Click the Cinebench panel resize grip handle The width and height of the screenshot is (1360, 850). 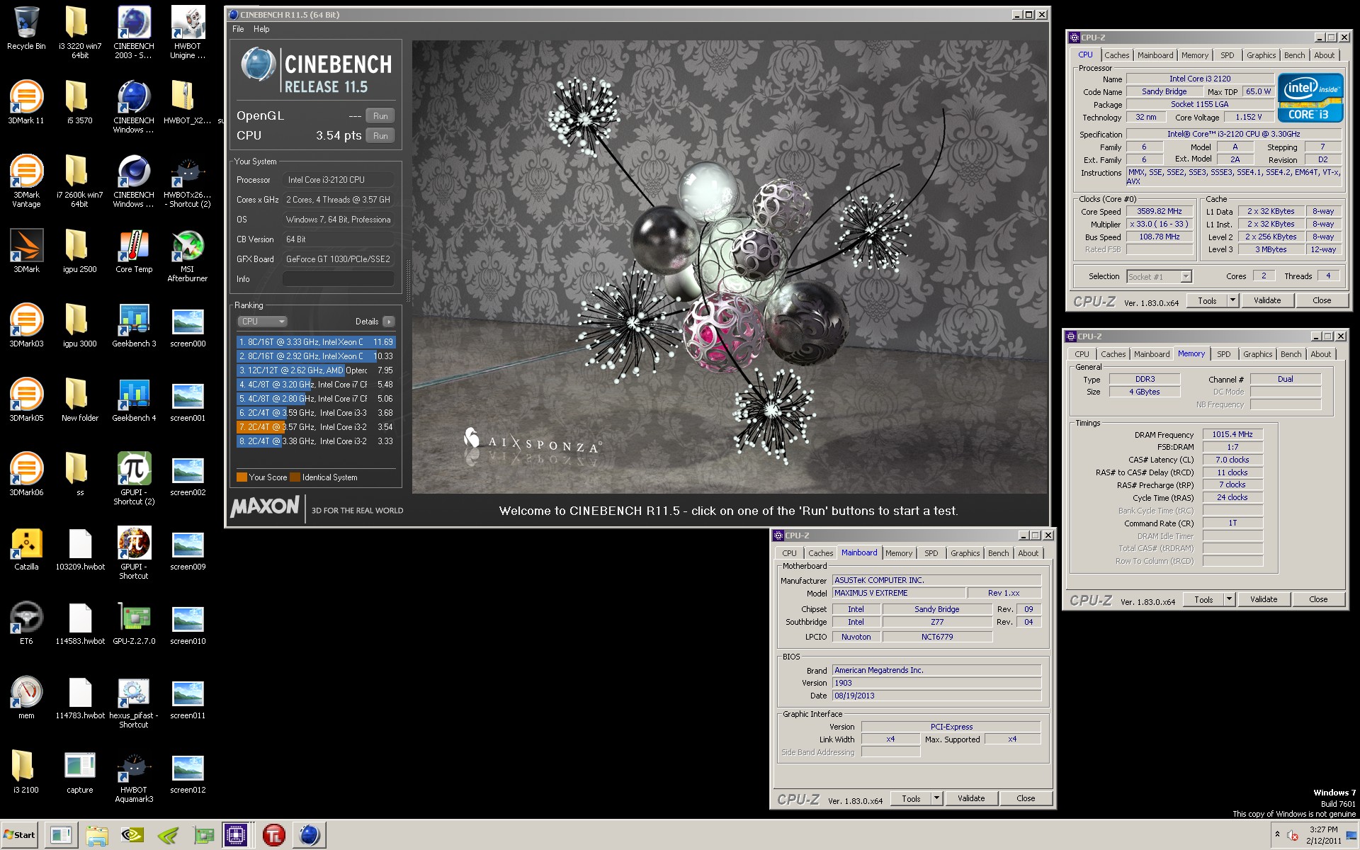[x=407, y=280]
